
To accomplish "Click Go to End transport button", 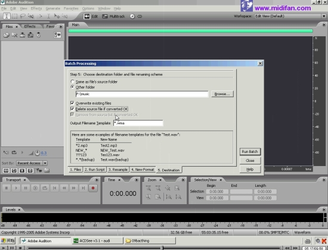I will point(83,188).
